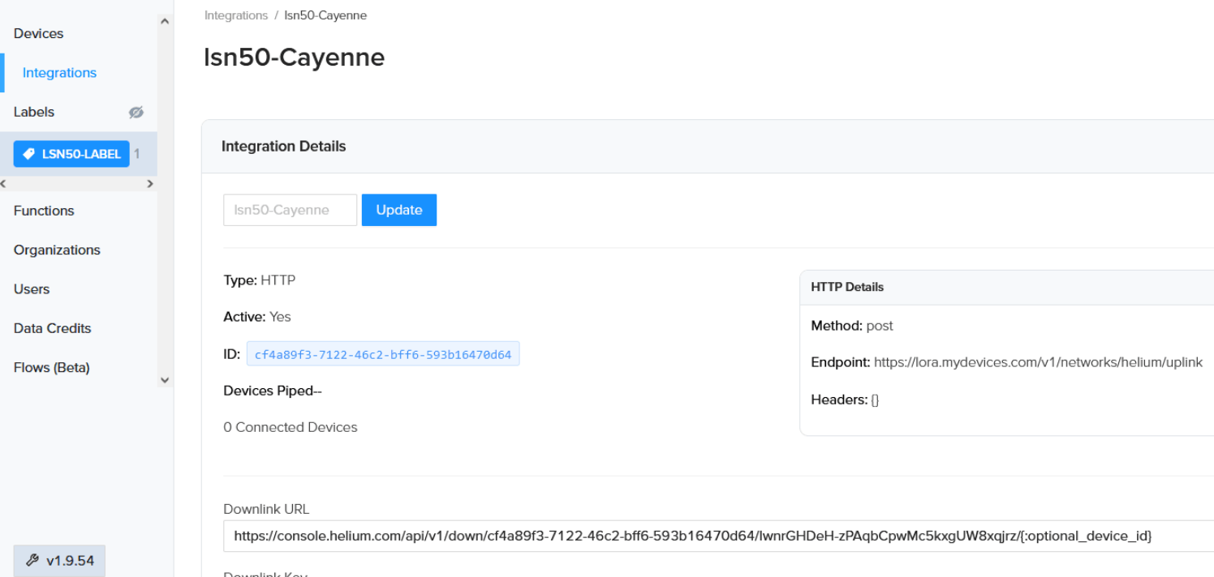Click the "Type: HTTP" line

[x=260, y=280]
